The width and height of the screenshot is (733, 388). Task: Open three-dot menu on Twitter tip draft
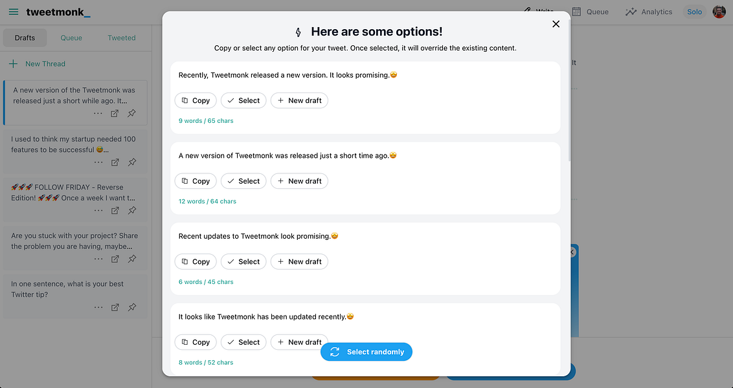coord(98,307)
